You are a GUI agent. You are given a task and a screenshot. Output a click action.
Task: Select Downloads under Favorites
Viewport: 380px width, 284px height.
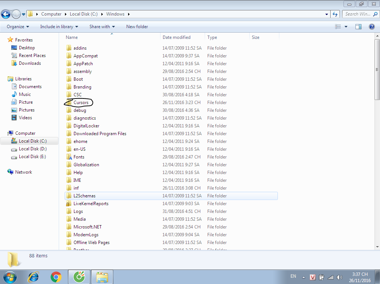pos(30,63)
